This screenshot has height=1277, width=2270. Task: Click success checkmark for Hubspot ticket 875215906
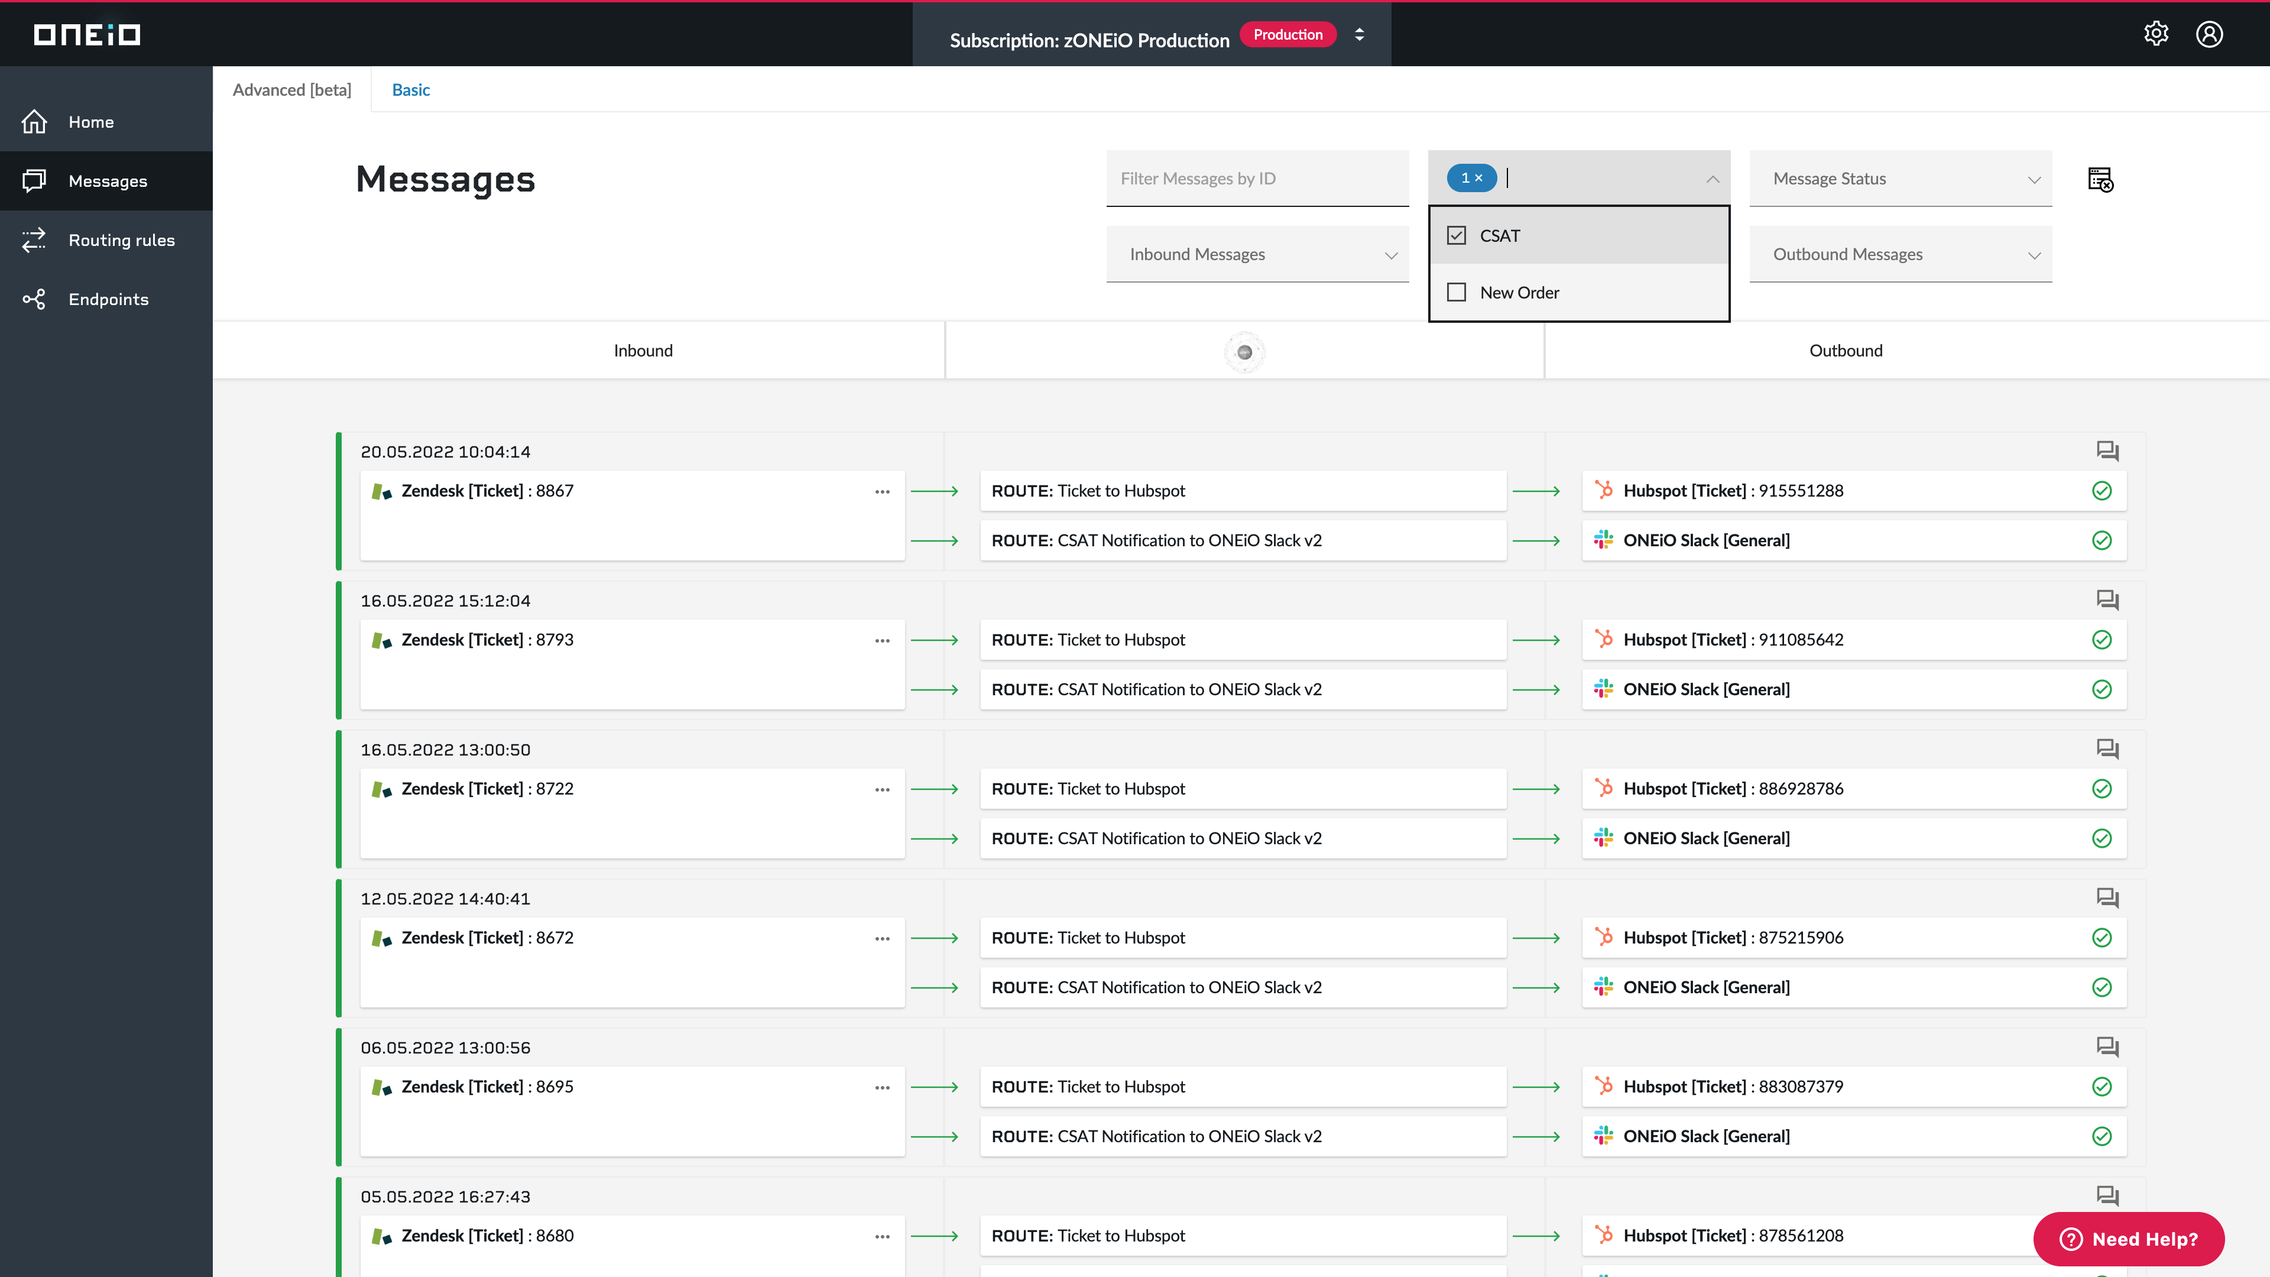(2102, 938)
